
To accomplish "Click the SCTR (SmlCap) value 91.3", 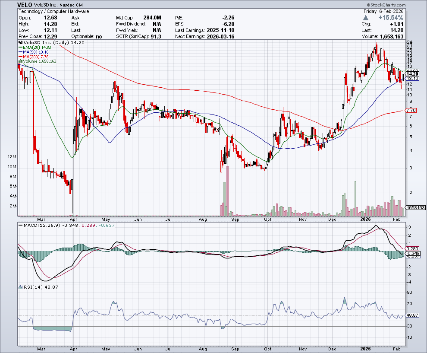I will pyautogui.click(x=156, y=37).
